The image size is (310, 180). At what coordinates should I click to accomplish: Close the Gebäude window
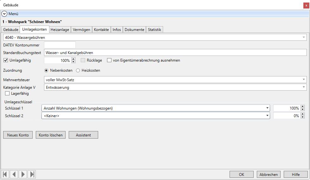coord(306,5)
